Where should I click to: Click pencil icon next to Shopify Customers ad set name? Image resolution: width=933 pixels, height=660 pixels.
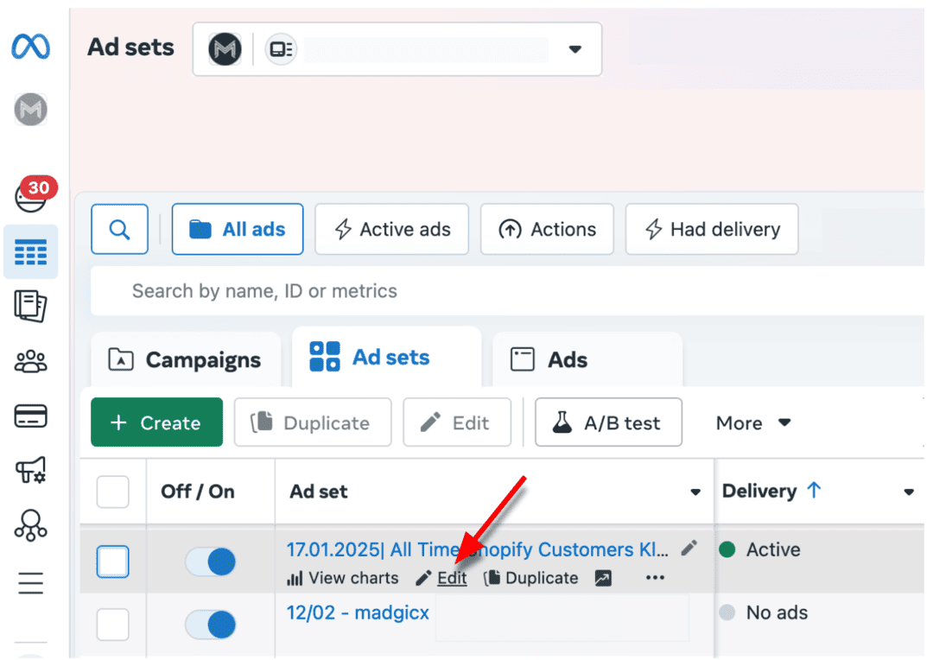(689, 548)
